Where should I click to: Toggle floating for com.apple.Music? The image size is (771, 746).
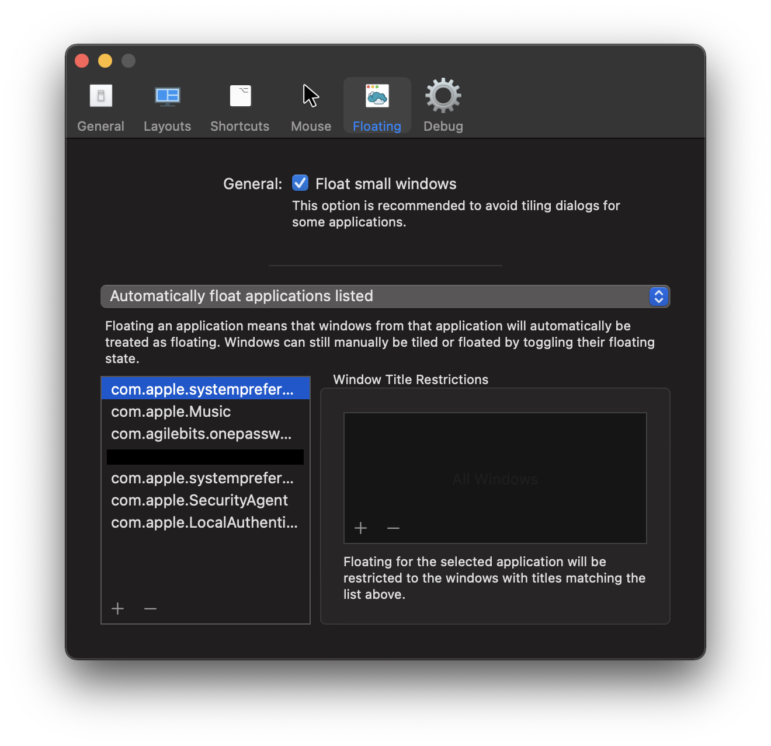coord(171,412)
